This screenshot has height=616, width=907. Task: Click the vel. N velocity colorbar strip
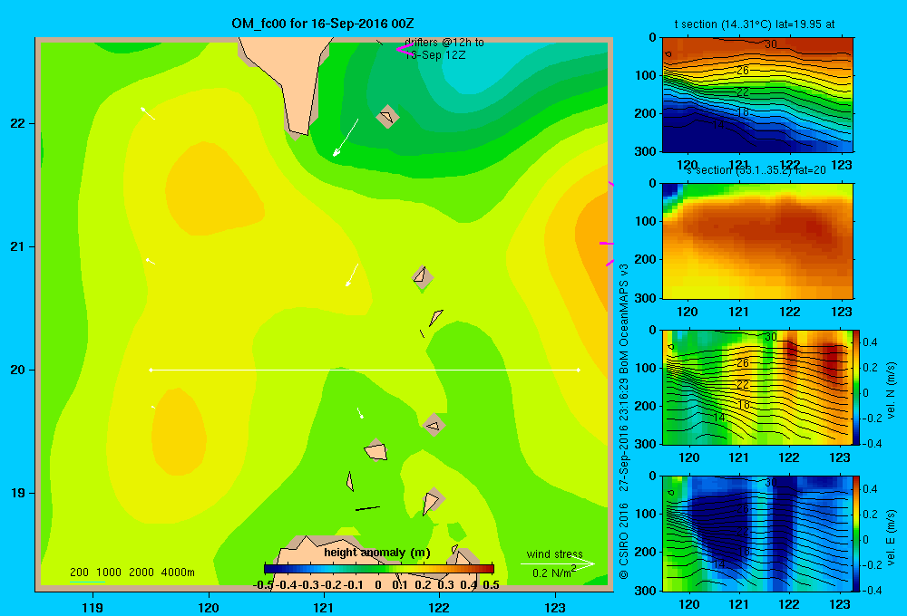(857, 388)
